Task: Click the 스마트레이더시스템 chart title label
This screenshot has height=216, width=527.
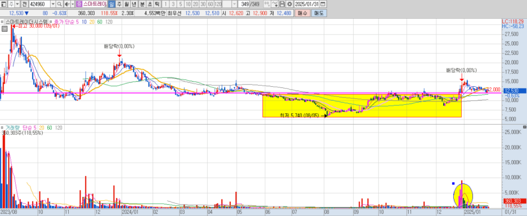Action: [x=26, y=21]
